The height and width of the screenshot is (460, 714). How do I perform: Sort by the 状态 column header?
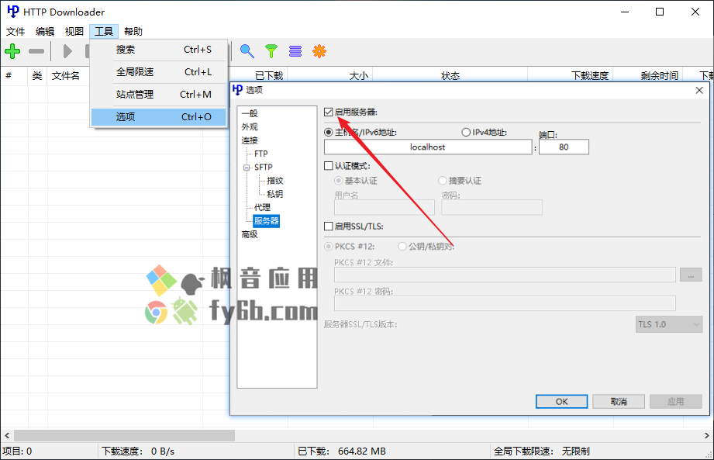450,75
